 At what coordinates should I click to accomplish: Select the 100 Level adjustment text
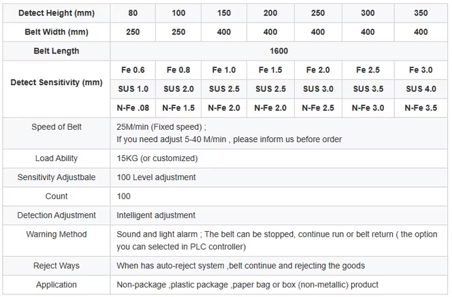click(x=157, y=177)
